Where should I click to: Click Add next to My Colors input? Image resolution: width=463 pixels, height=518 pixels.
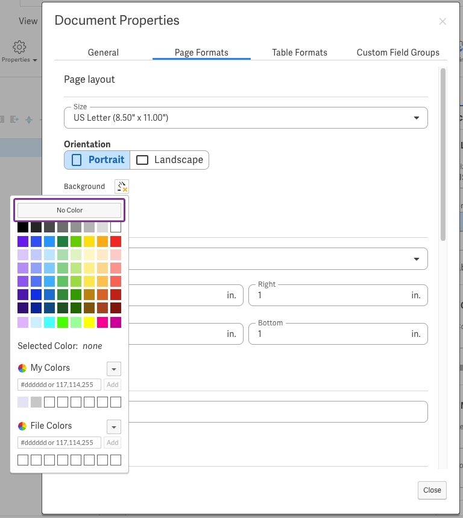pyautogui.click(x=113, y=385)
